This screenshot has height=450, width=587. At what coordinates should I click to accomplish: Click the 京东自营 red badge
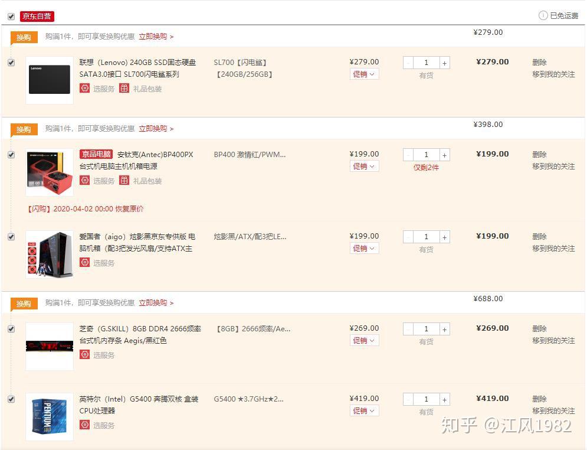(37, 16)
